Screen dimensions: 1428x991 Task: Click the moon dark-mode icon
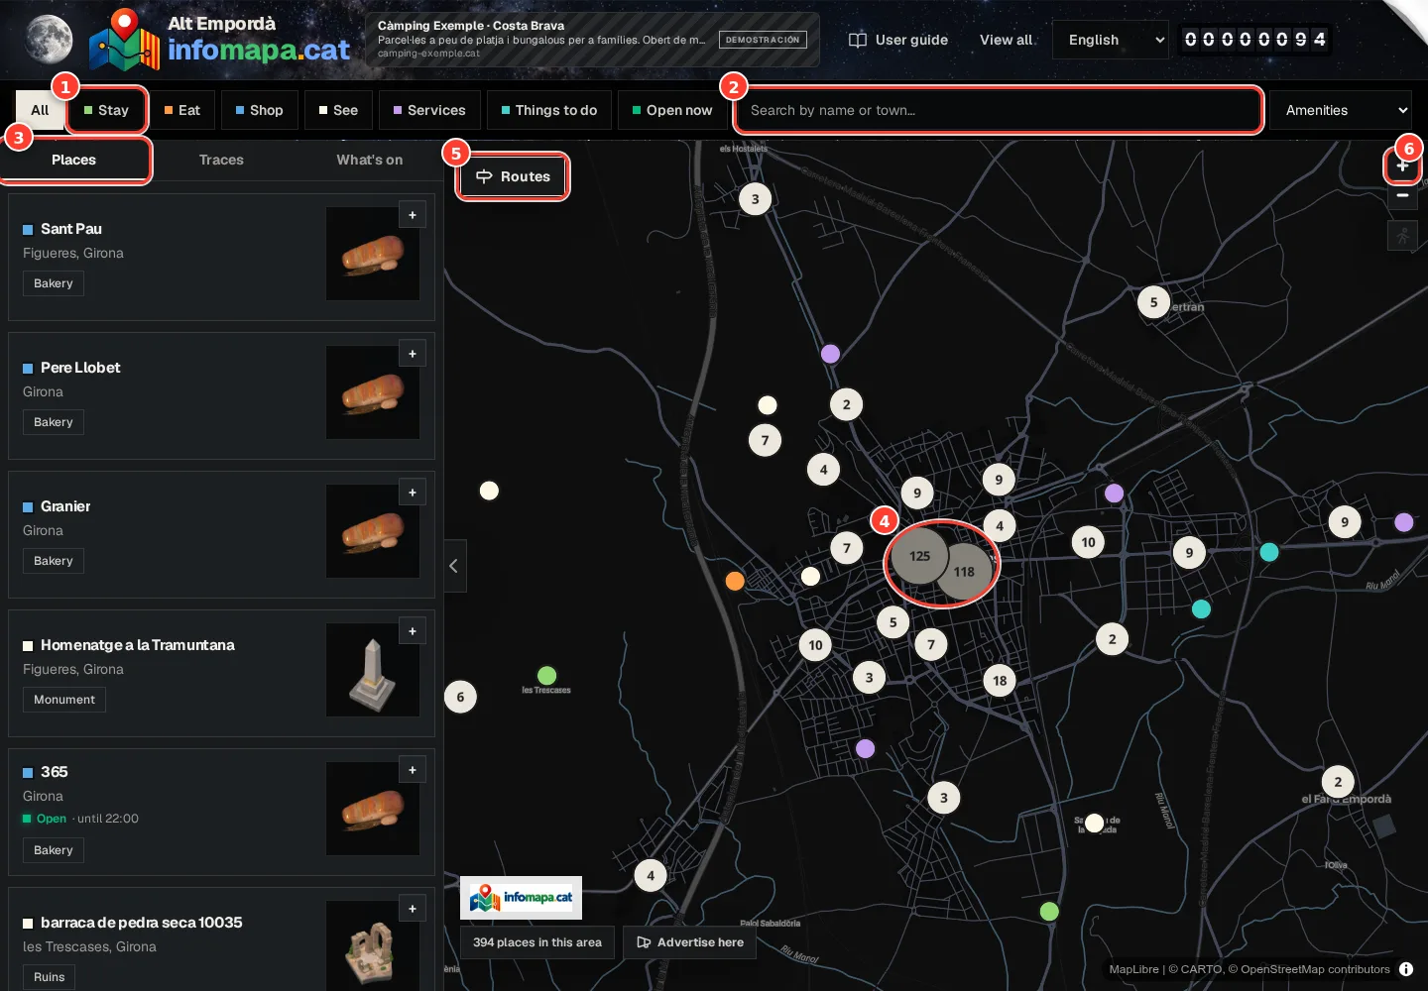coord(49,40)
